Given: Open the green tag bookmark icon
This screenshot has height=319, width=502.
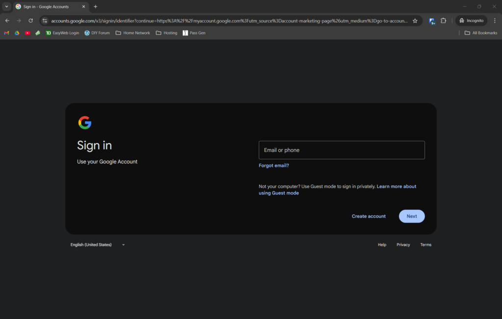Looking at the screenshot, I should pyautogui.click(x=38, y=33).
